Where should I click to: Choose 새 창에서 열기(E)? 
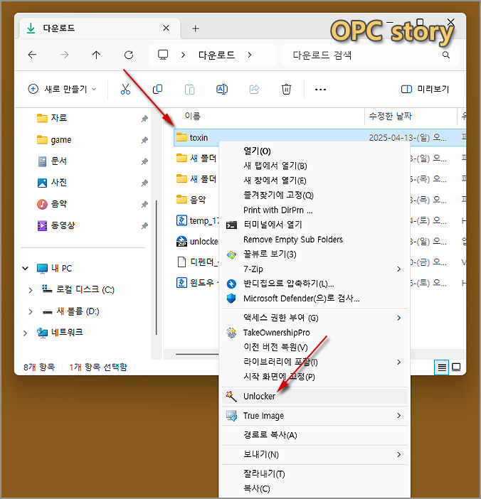[x=314, y=181]
